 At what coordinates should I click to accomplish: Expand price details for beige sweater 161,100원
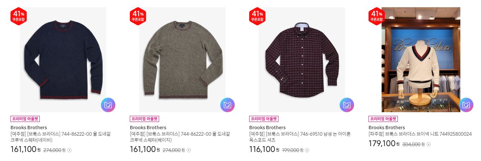[x=189, y=150]
